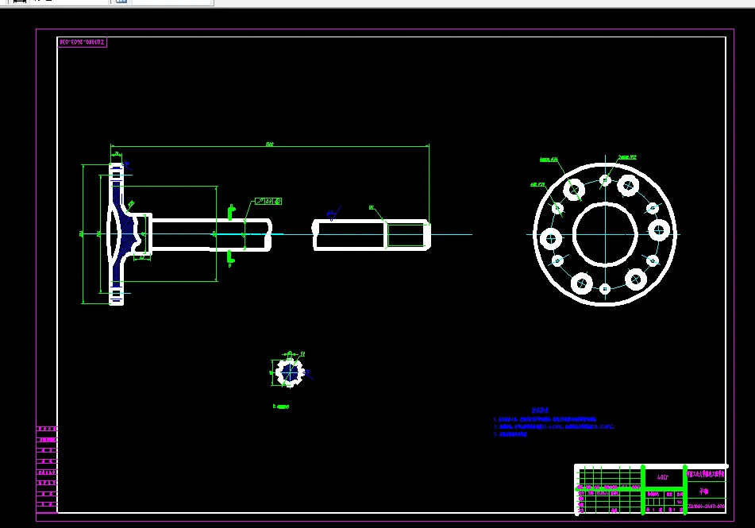Click the drawing number in the title block's bottom-right cell
The image size is (755, 528).
coord(706,507)
